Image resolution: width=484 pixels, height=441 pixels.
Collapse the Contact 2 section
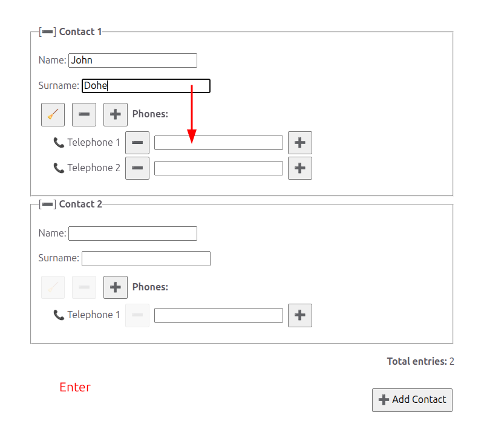47,204
